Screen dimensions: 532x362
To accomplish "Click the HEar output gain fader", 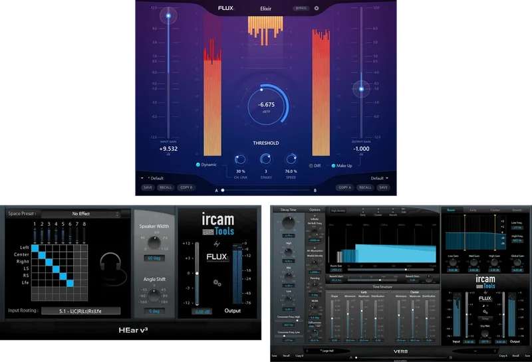I will 197,273.
